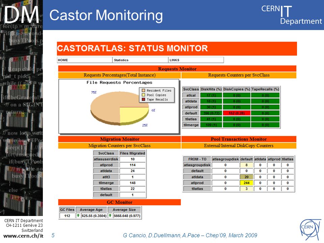Image resolution: width=324 pixels, height=243 pixels.
Task: Select the '148' files migrated cell
Action: pyautogui.click(x=132, y=183)
